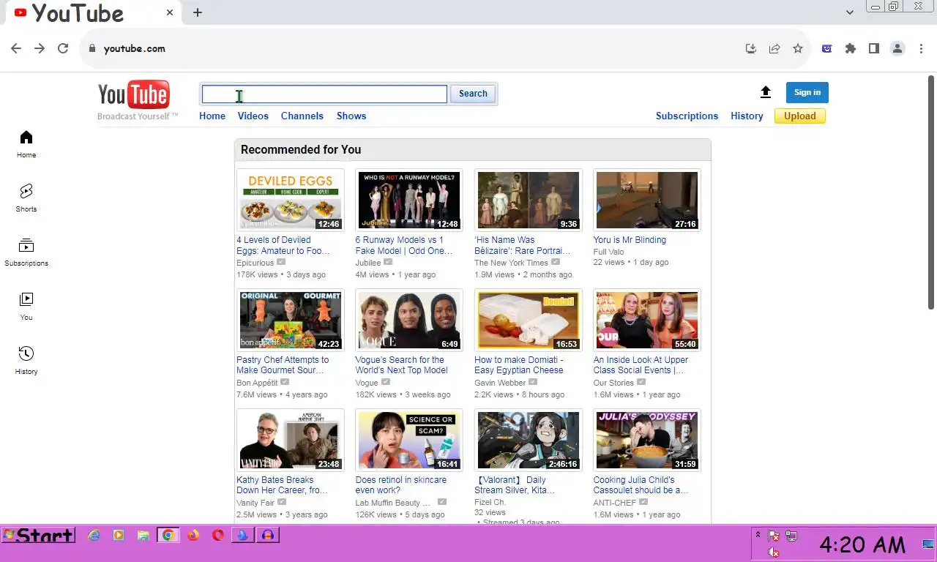The width and height of the screenshot is (937, 562).
Task: Click the yellow Upload button
Action: (800, 116)
